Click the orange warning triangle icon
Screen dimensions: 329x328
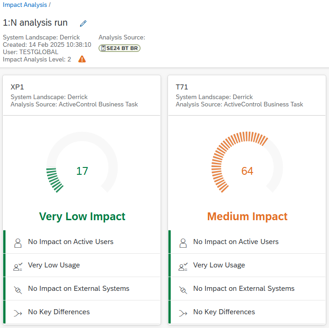coord(82,59)
